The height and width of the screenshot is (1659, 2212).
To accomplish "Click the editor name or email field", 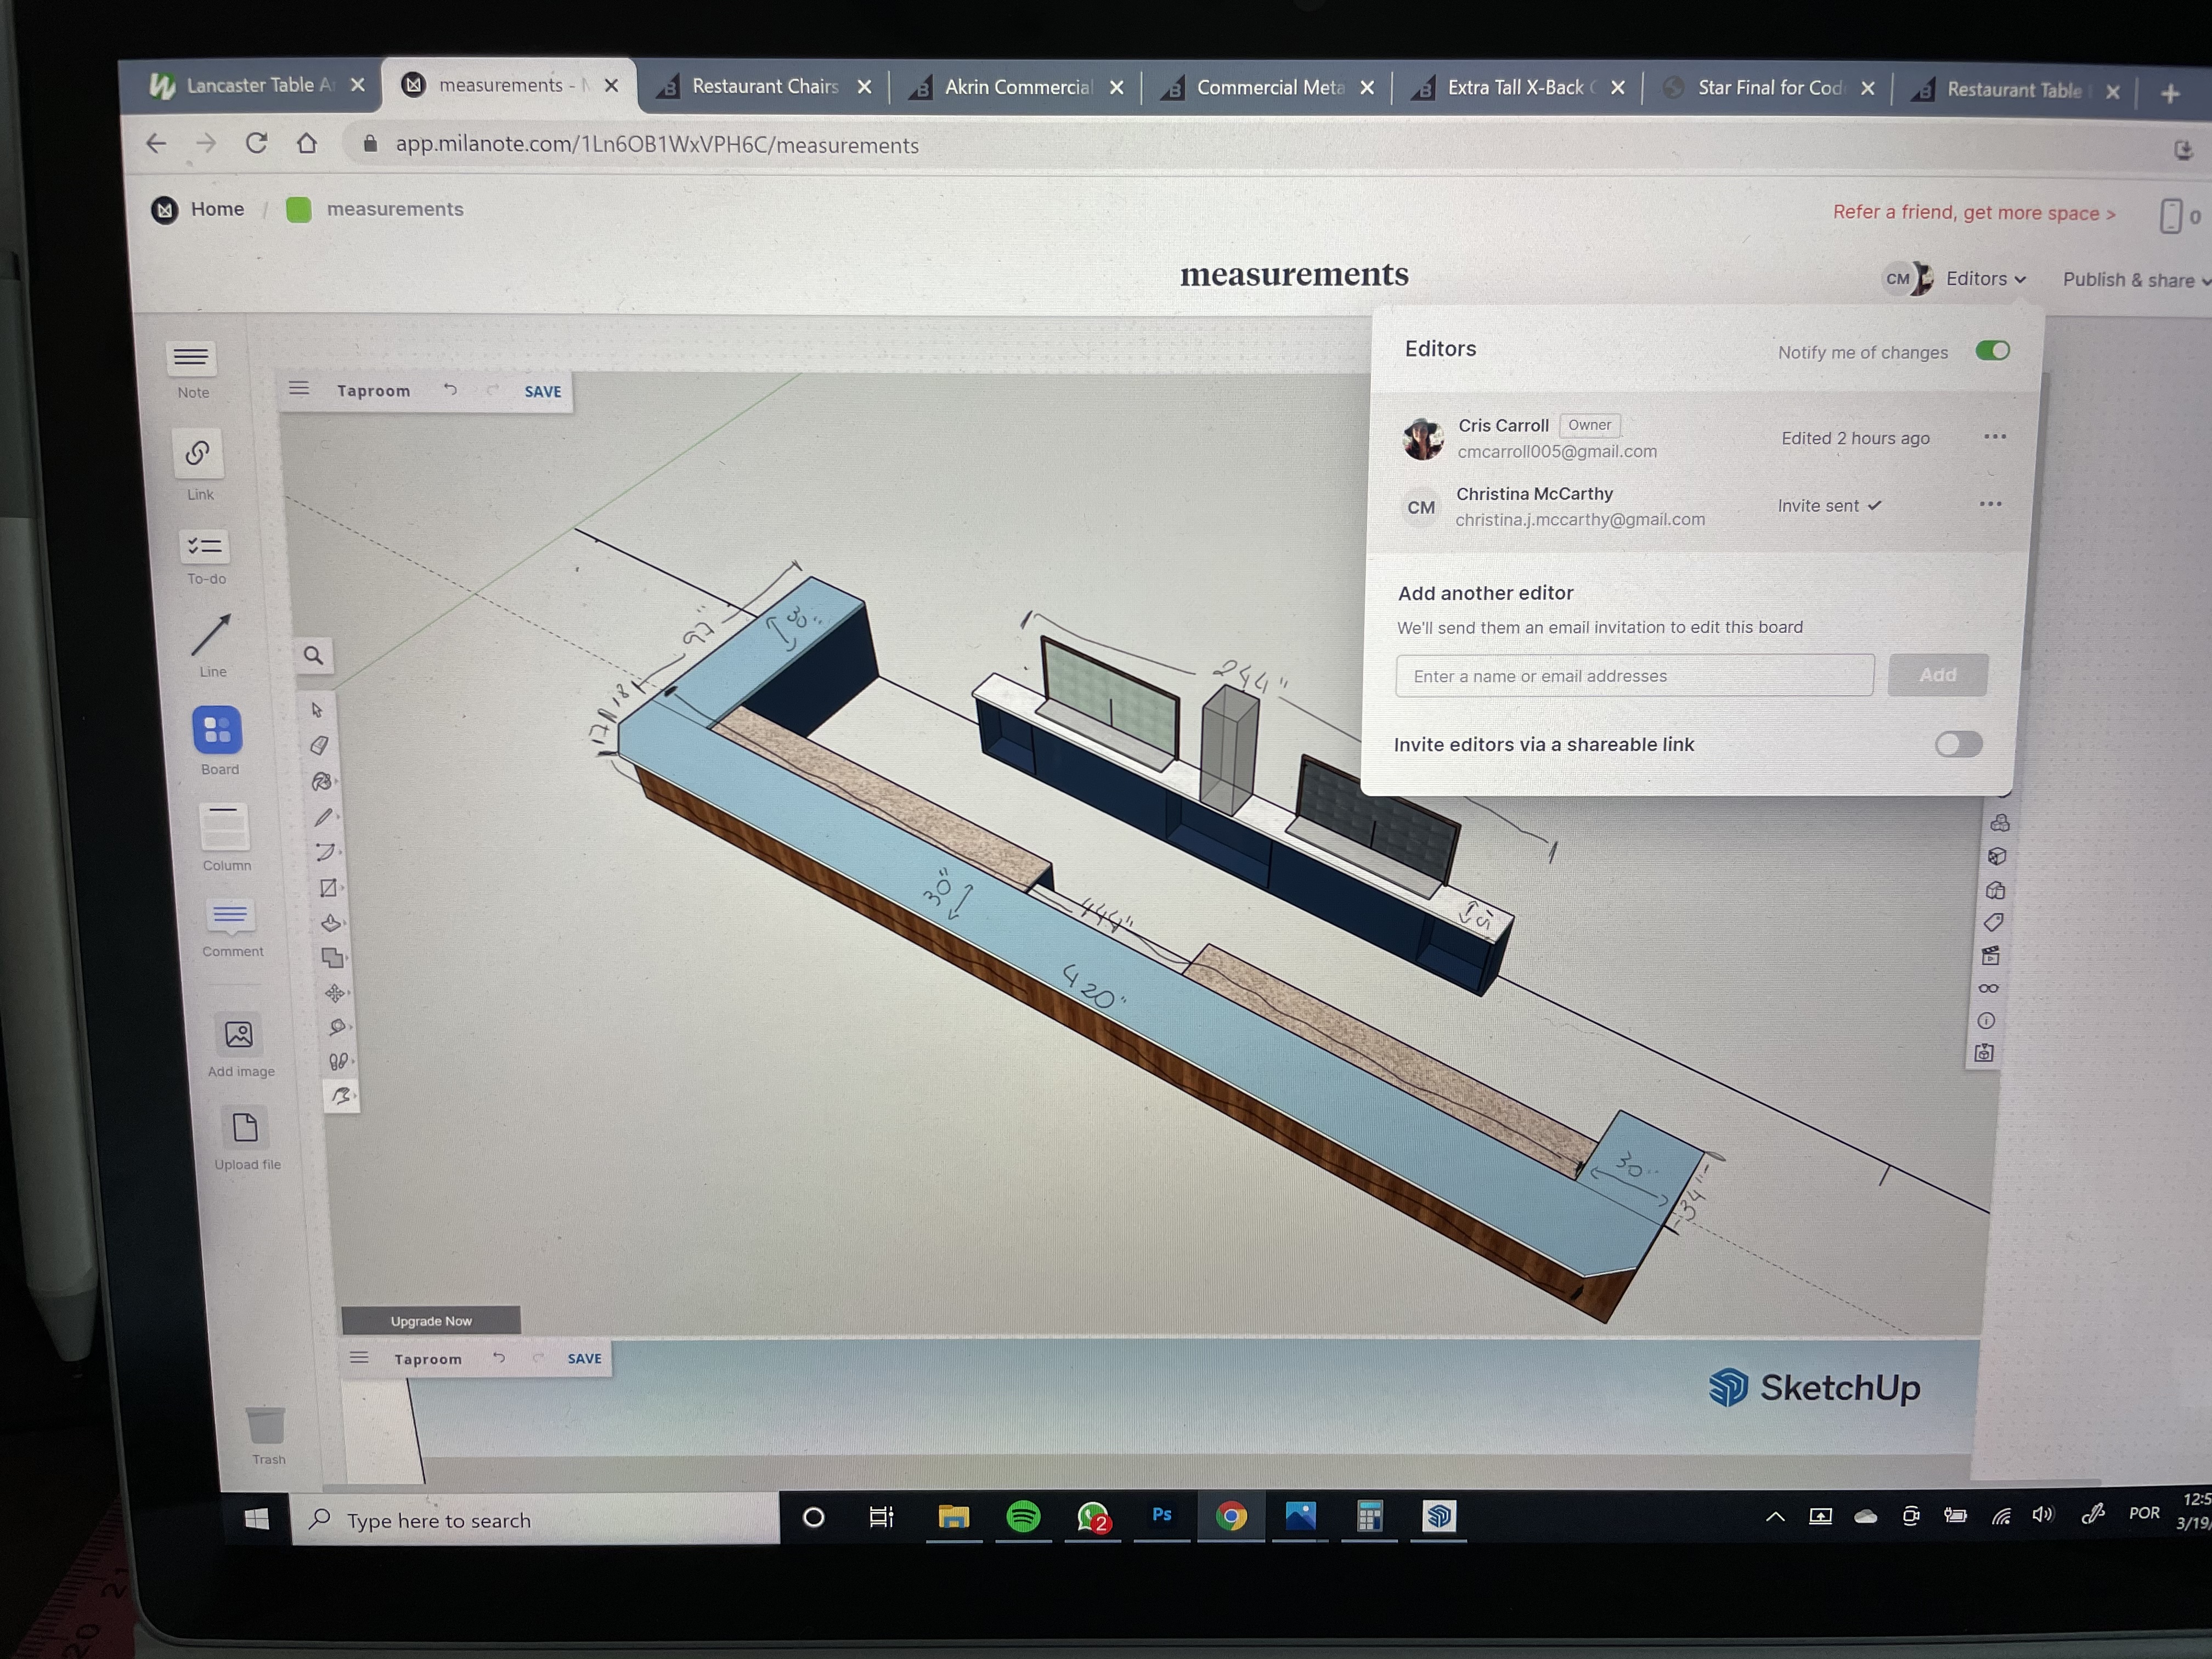I will 1635,676.
